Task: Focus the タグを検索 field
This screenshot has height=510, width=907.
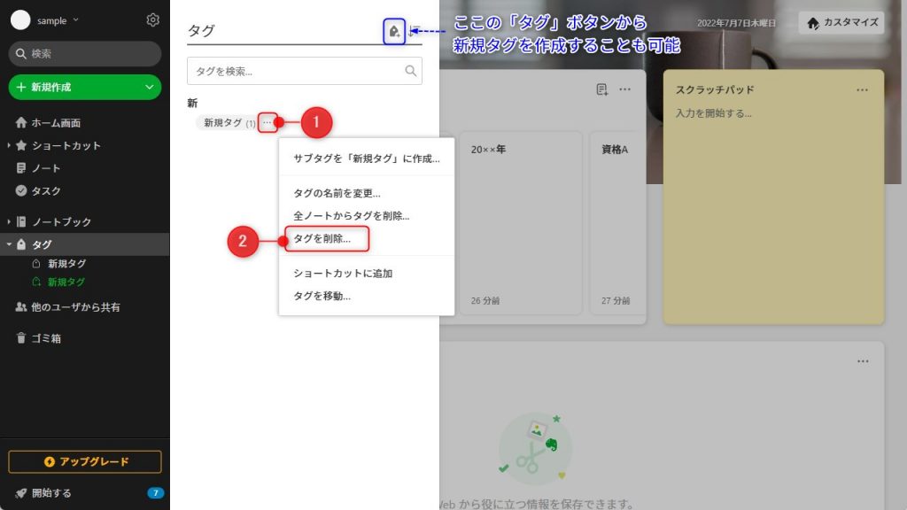Action: [x=305, y=71]
